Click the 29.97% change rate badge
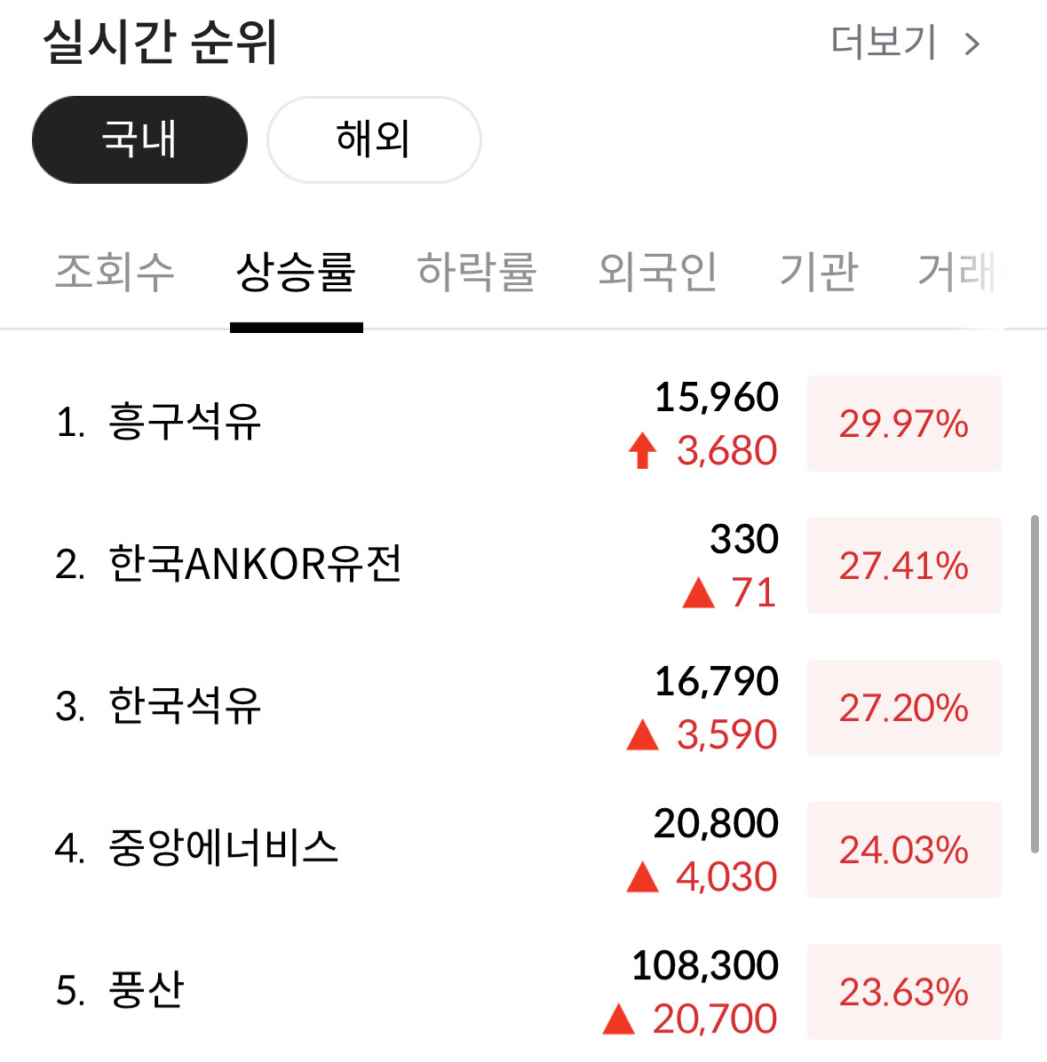 (904, 424)
